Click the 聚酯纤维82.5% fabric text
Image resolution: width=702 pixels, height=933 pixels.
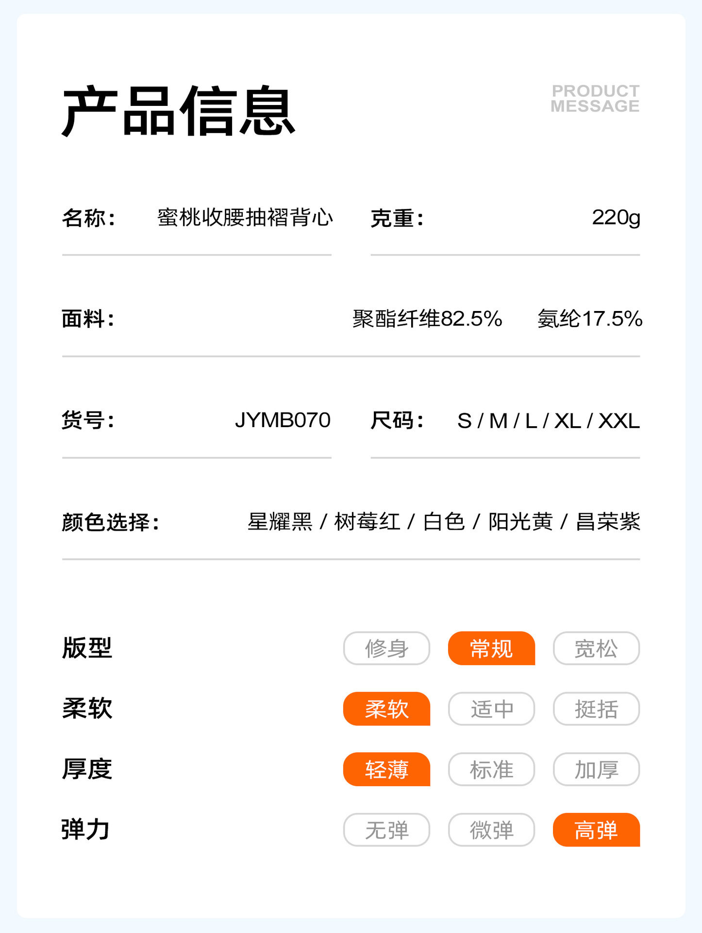tap(427, 319)
